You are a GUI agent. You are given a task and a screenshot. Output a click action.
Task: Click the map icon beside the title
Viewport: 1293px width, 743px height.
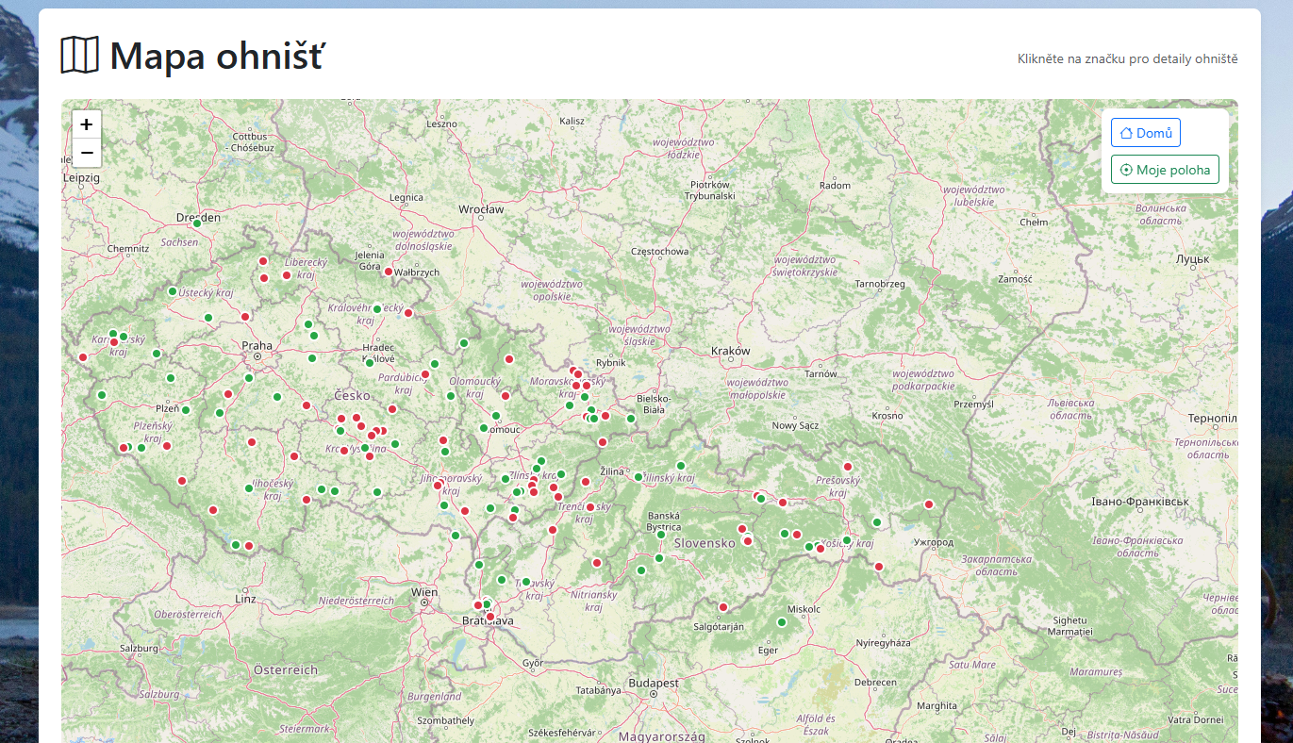point(79,56)
